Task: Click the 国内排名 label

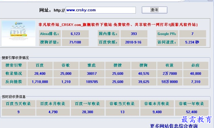Action: pyautogui.click(x=108, y=34)
